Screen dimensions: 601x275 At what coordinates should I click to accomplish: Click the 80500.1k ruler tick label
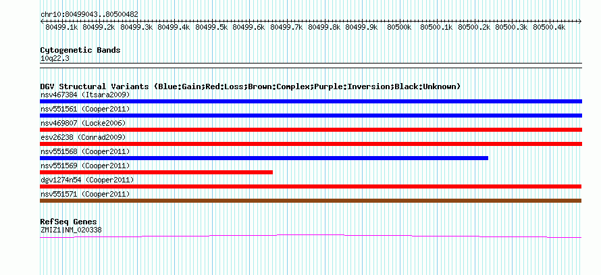(x=437, y=27)
